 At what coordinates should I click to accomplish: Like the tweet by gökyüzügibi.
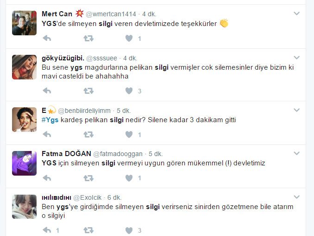[129, 91]
